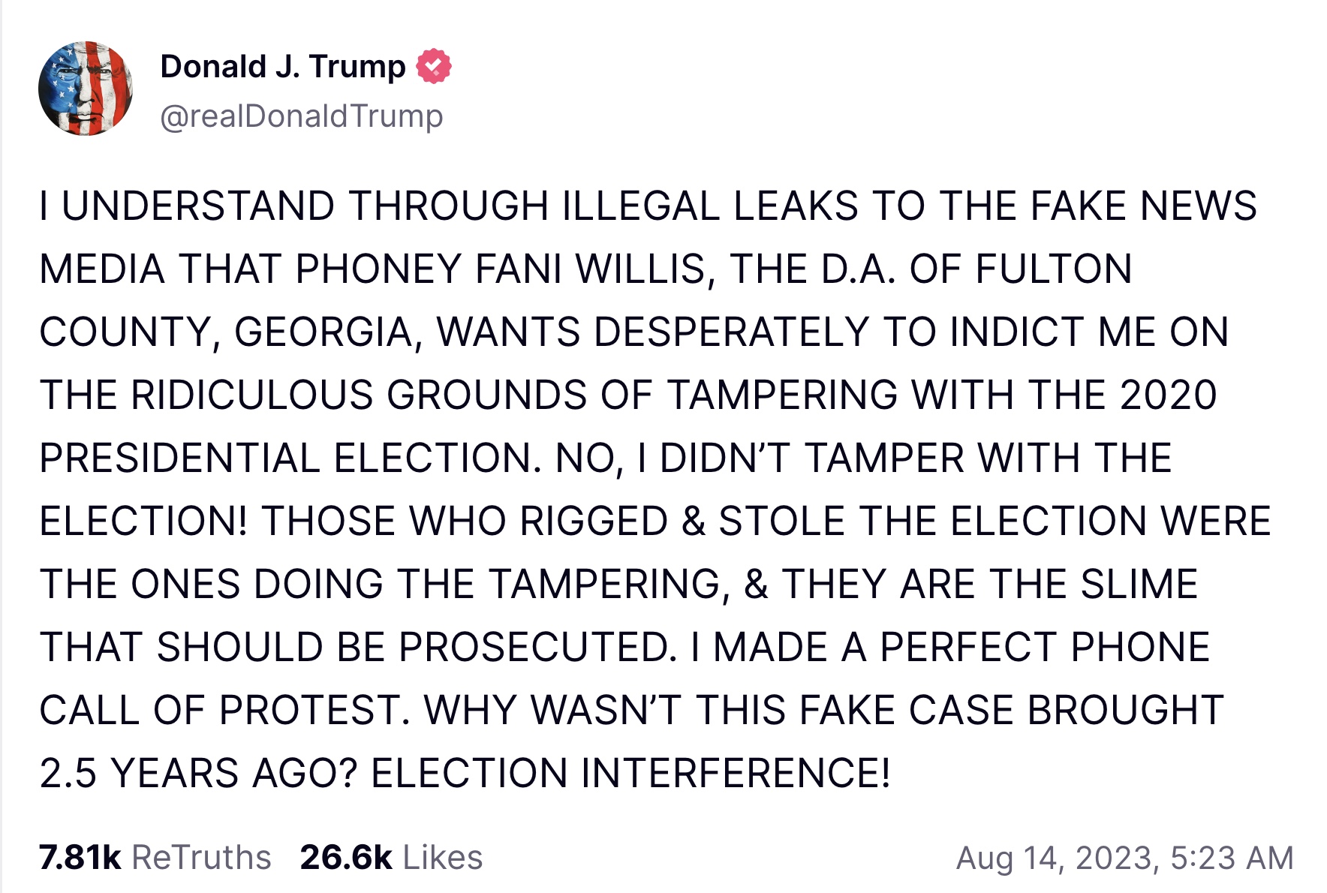Click the 2.5 YEARS AGO? text
This screenshot has height=893, width=1327.
tap(198, 773)
